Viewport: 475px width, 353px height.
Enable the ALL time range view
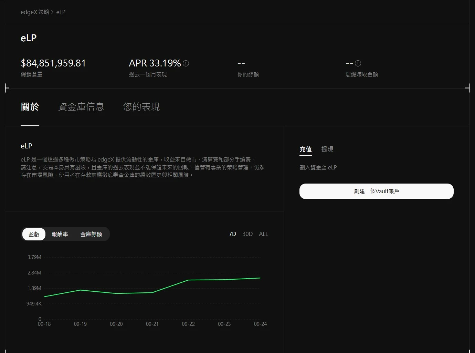tap(263, 234)
